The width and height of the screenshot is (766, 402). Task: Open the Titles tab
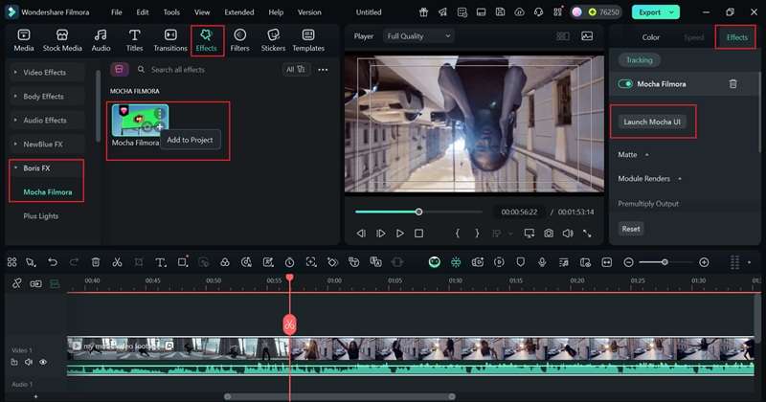click(134, 40)
